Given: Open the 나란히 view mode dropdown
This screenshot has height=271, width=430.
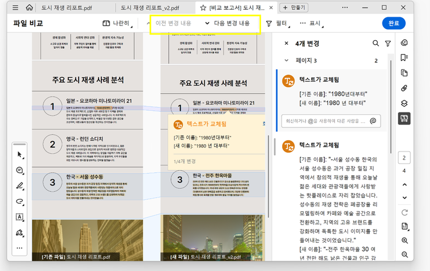Looking at the screenshot, I should 118,24.
